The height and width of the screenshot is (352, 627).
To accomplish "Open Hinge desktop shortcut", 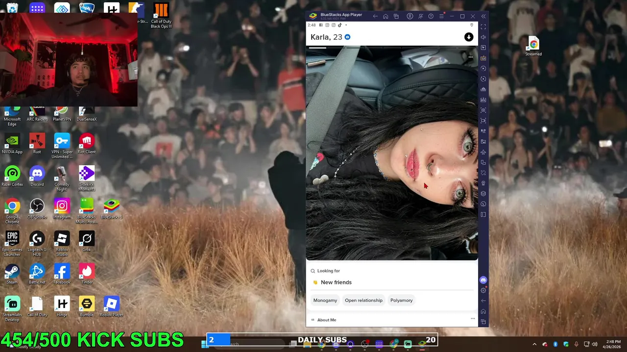I will click(x=62, y=307).
